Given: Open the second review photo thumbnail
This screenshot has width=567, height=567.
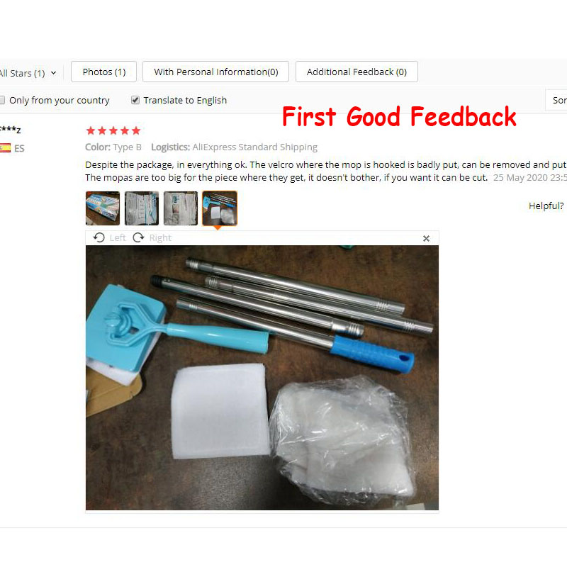Looking at the screenshot, I should (142, 208).
